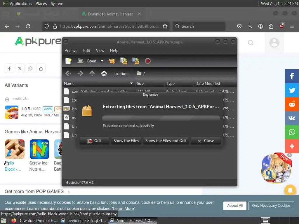Click the new archive icon in Engrampa toolbar
This screenshot has height=224, width=299.
pos(68,61)
